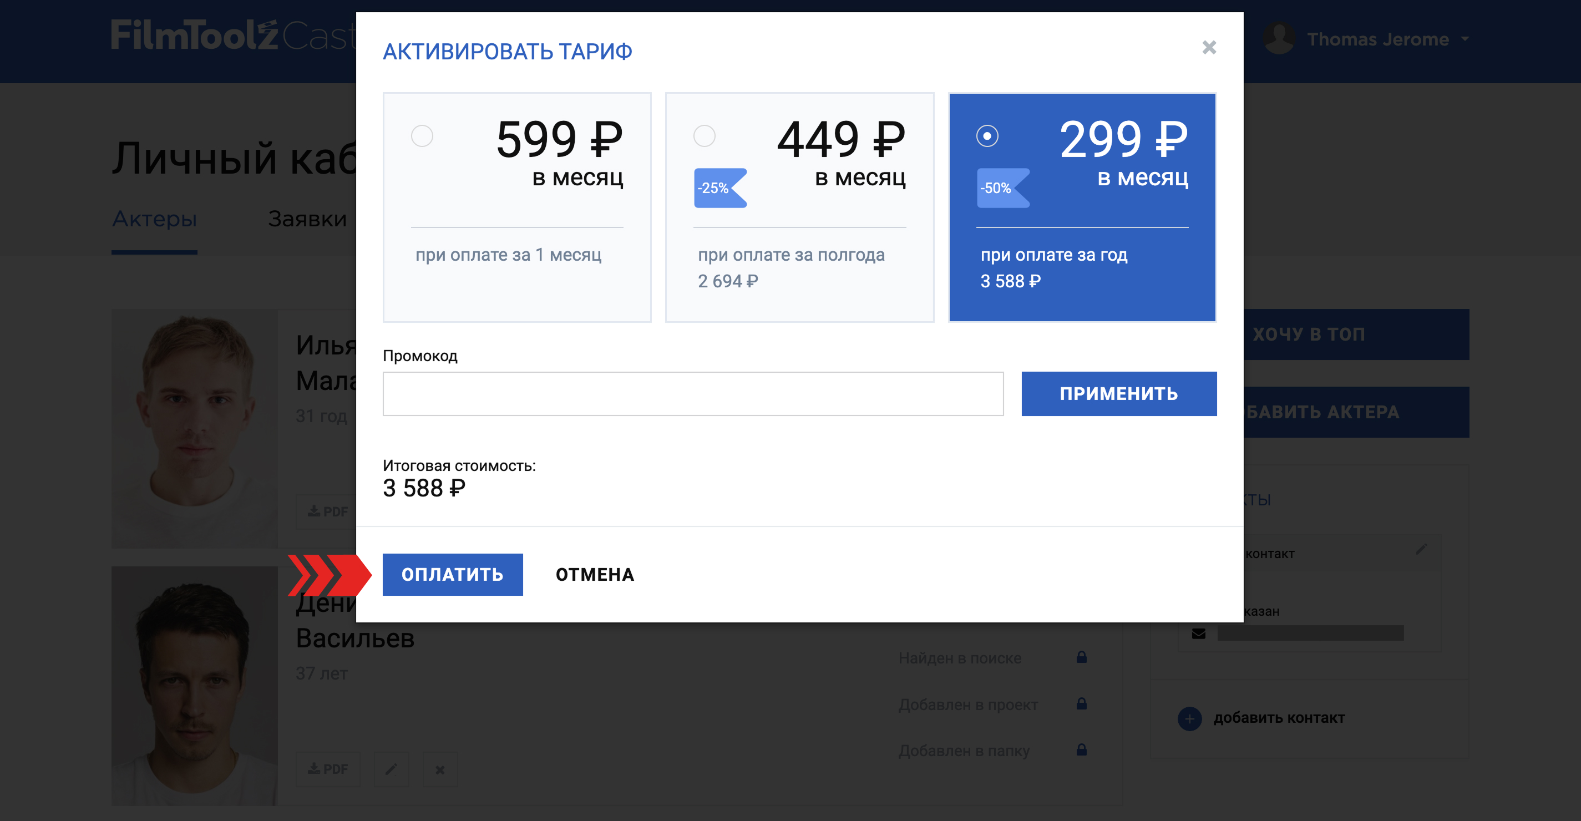The width and height of the screenshot is (1581, 821).
Task: Click the ДОБАВИТЬ АКТЕРА button
Action: pyautogui.click(x=1356, y=412)
